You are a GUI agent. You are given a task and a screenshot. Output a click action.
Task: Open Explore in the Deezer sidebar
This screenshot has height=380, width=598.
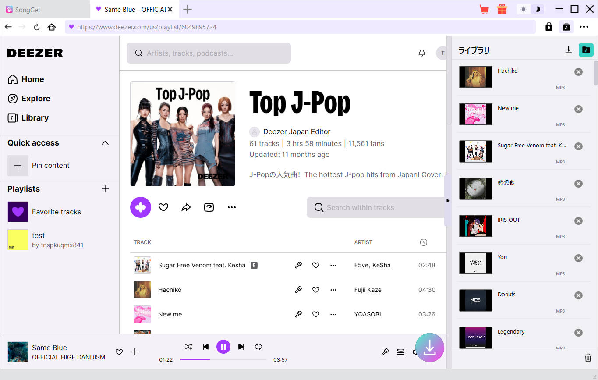(29, 99)
